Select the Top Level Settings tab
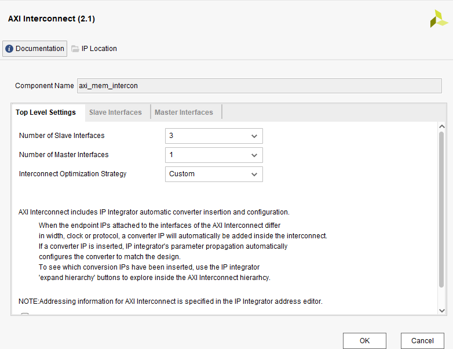Viewport: 453px width, 349px height. (46, 112)
